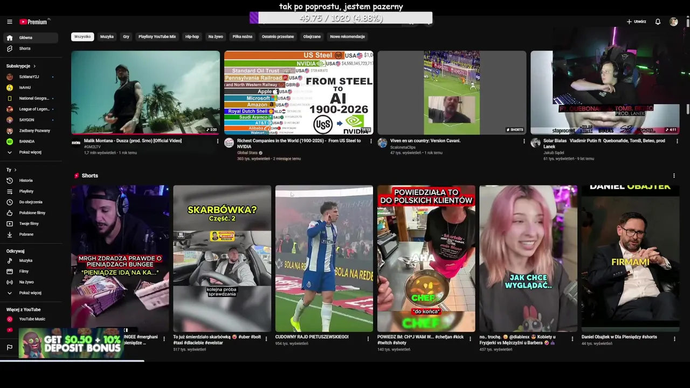
Task: Open options menu for Richest Companies video
Action: coord(371,141)
